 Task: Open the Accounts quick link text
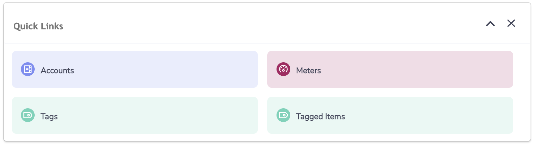(57, 71)
